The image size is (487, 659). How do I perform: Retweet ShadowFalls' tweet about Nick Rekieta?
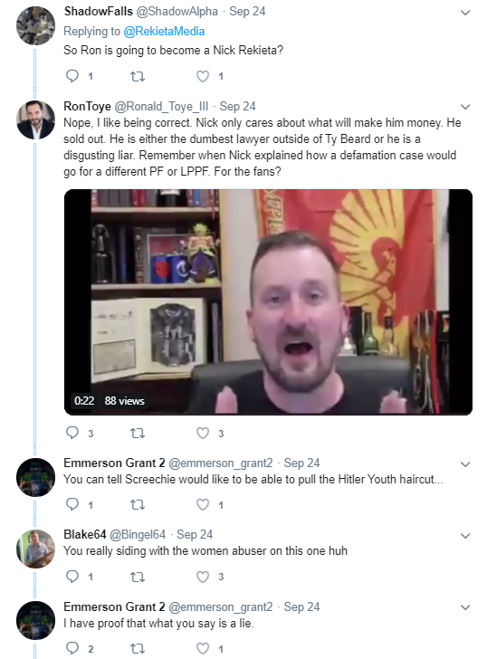click(138, 76)
